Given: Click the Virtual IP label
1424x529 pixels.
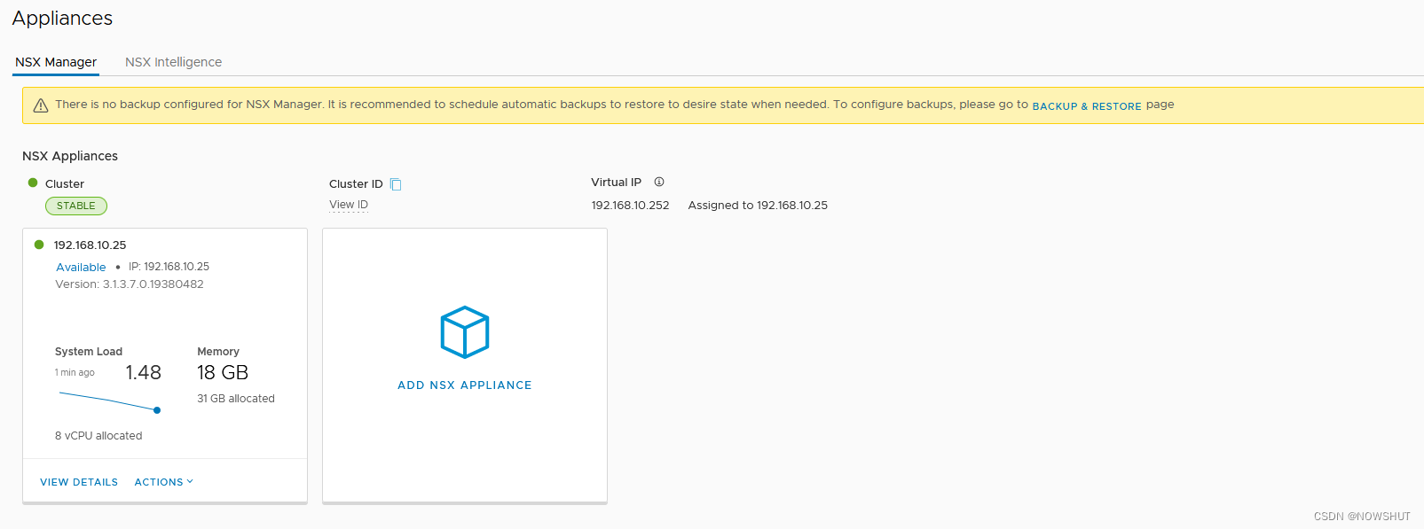Looking at the screenshot, I should click(616, 183).
